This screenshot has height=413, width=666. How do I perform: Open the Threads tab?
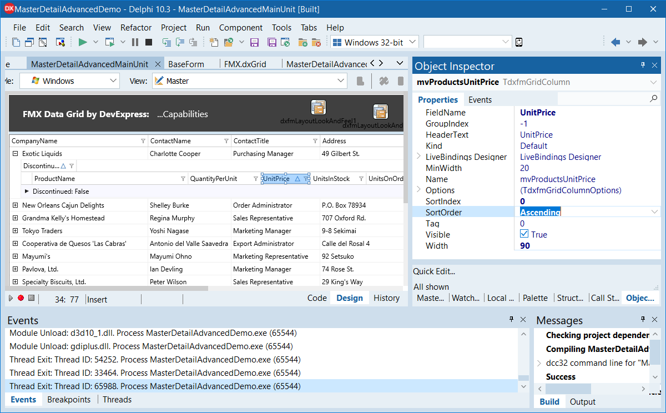pos(117,400)
